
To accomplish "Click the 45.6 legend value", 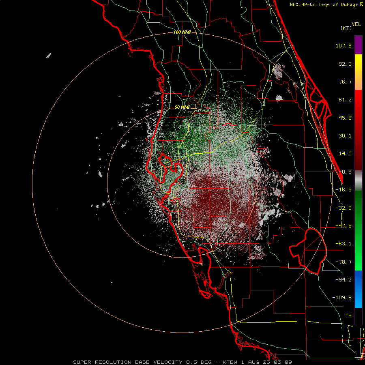I will point(345,118).
